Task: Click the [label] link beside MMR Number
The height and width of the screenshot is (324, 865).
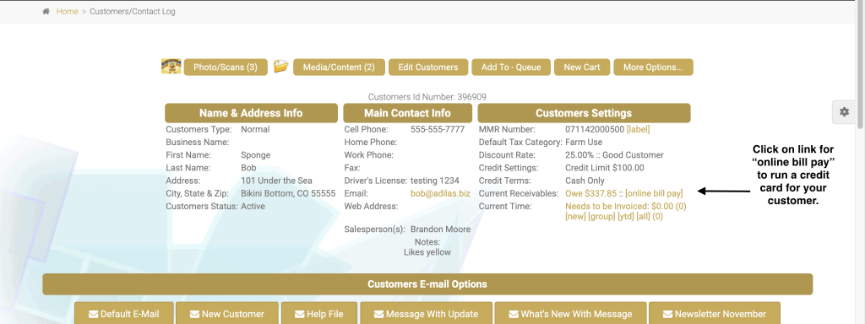Action: tap(639, 129)
